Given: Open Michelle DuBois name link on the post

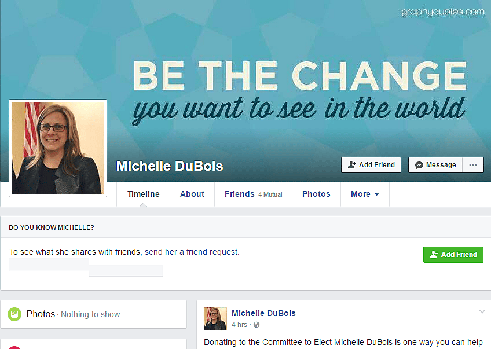Looking at the screenshot, I should [x=263, y=313].
